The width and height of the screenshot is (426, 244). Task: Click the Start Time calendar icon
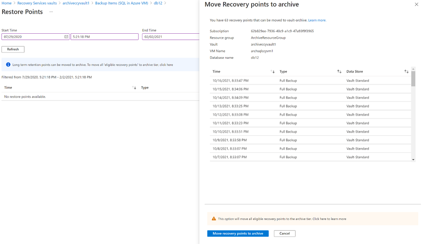[x=66, y=37]
